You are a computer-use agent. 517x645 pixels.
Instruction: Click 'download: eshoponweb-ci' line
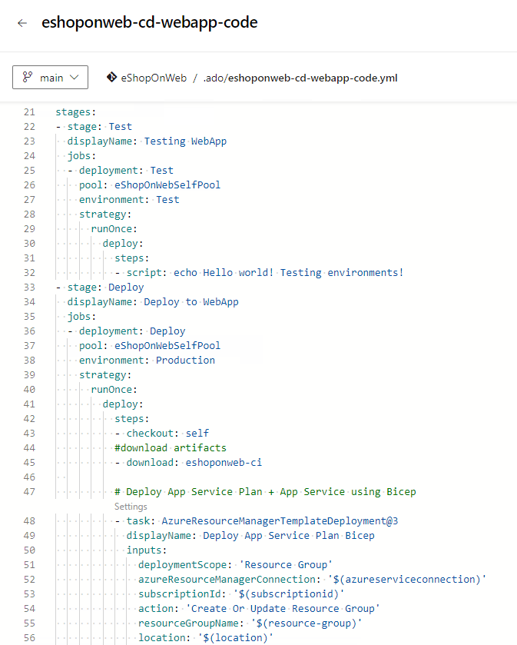pyautogui.click(x=194, y=462)
